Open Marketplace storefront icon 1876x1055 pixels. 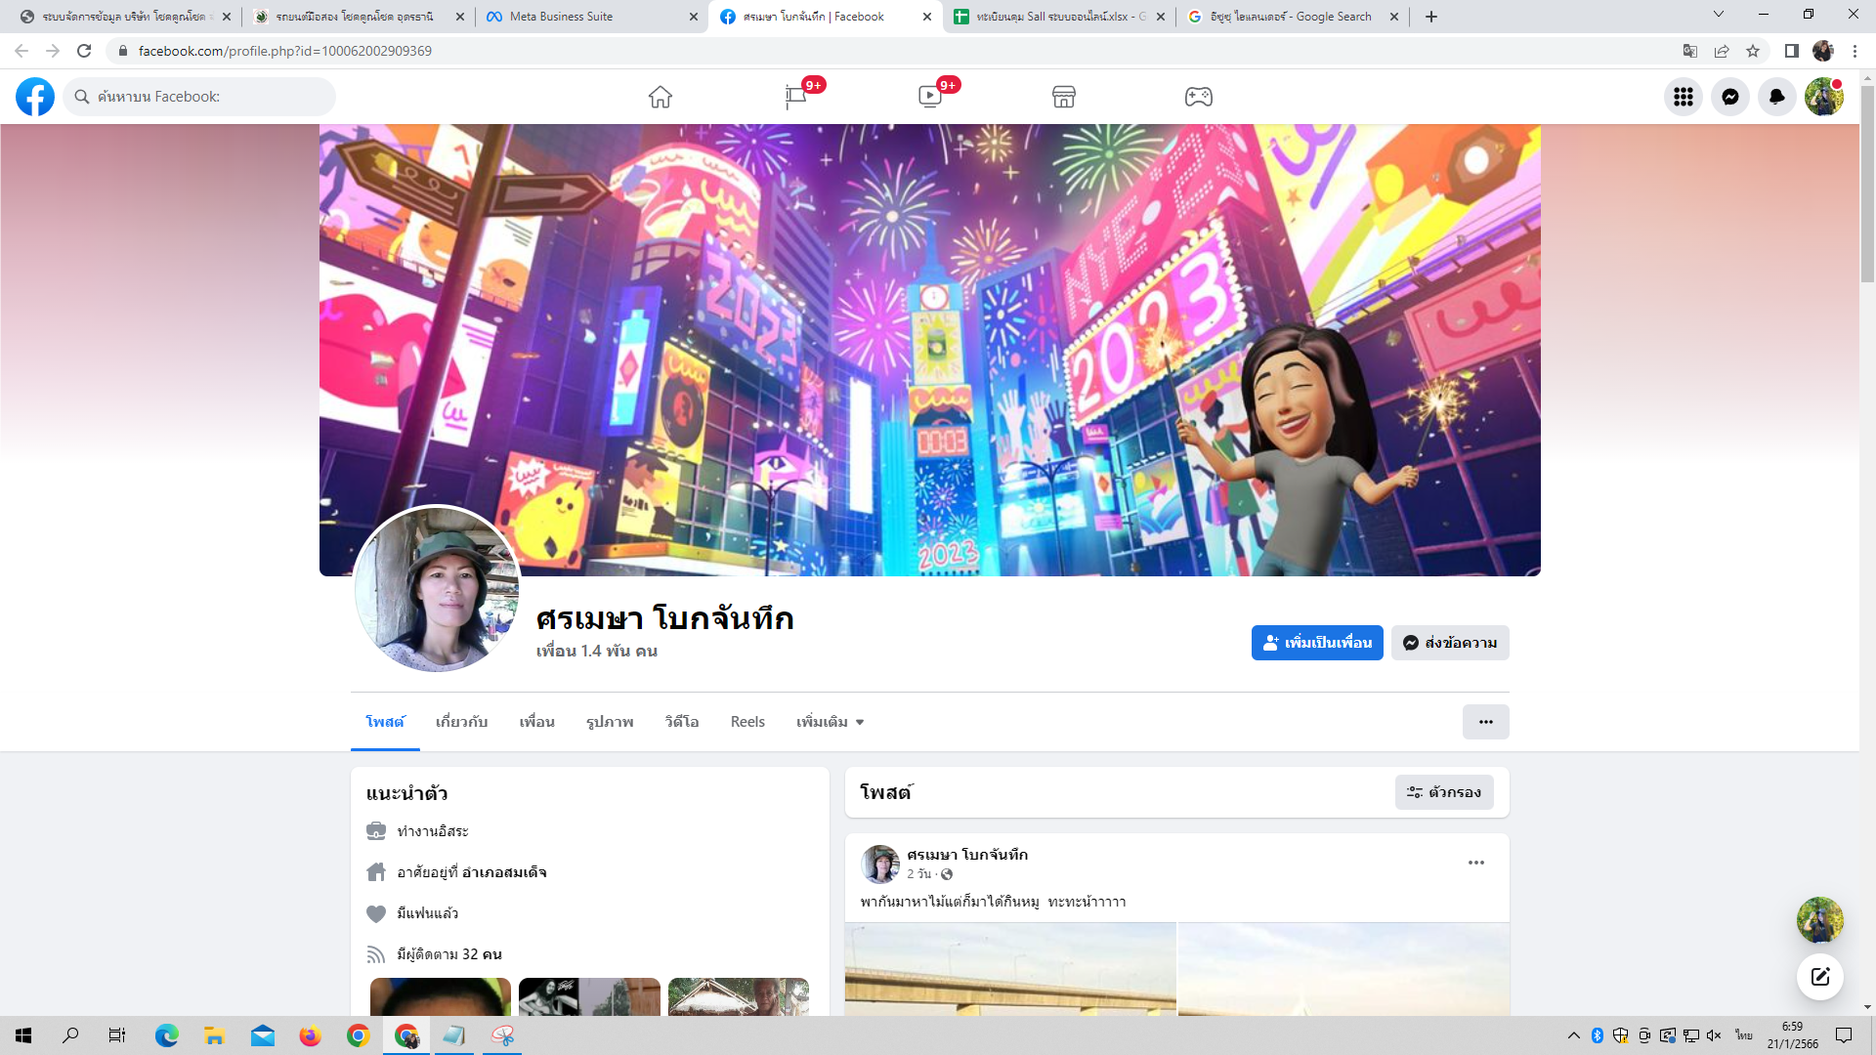coord(1064,97)
